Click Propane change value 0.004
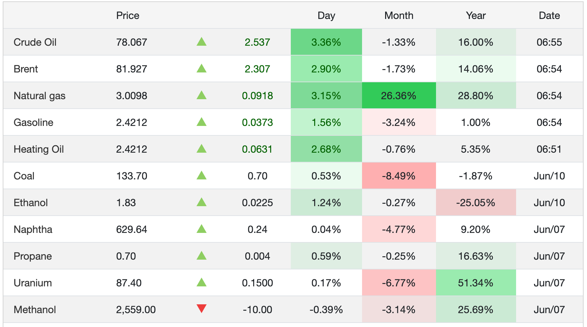This screenshot has width=587, height=327. tap(258, 256)
